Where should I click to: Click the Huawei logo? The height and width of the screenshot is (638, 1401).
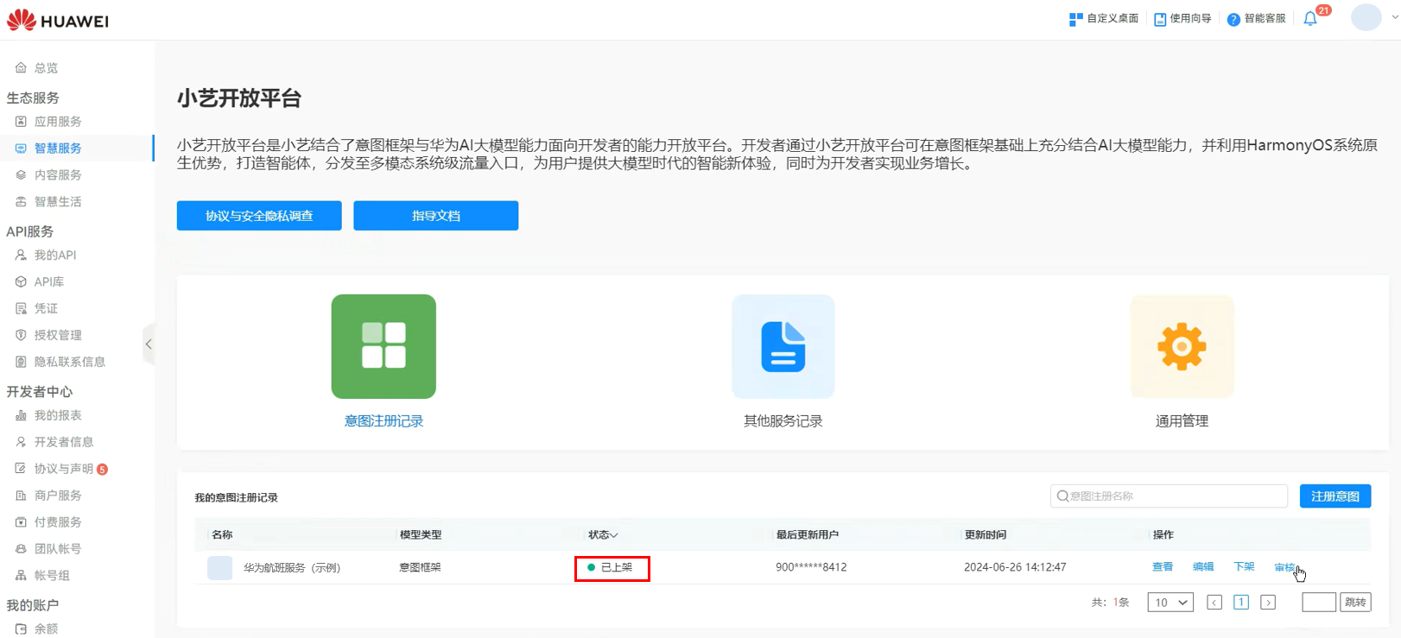pos(58,21)
